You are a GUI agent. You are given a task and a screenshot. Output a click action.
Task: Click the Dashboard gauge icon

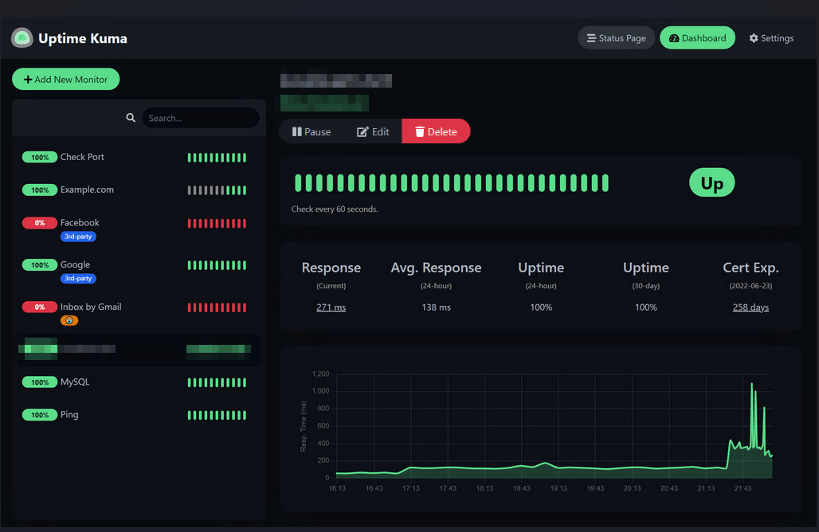674,38
